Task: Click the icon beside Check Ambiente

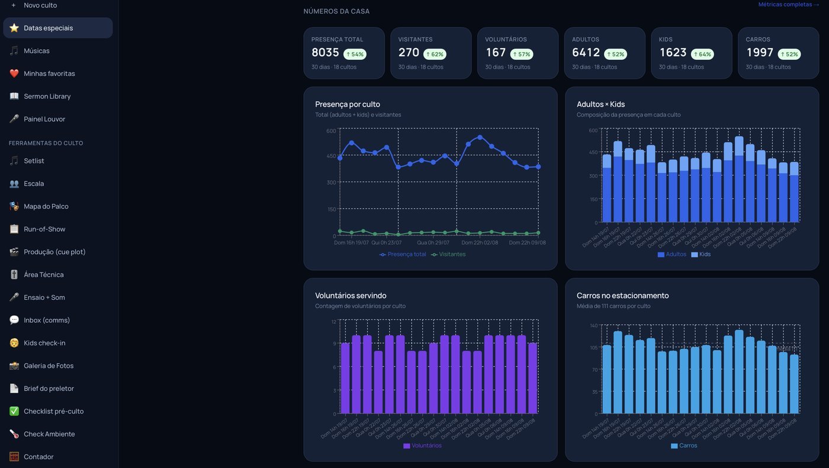Action: point(14,434)
